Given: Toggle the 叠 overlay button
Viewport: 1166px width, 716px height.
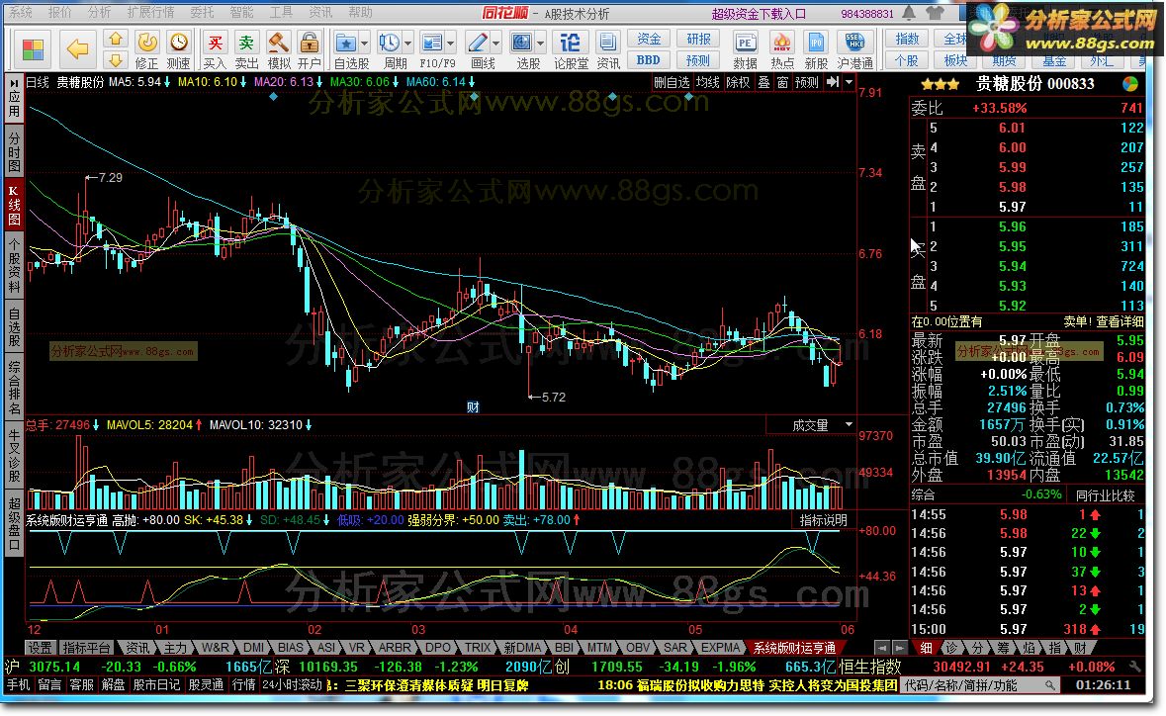Looking at the screenshot, I should (x=763, y=82).
